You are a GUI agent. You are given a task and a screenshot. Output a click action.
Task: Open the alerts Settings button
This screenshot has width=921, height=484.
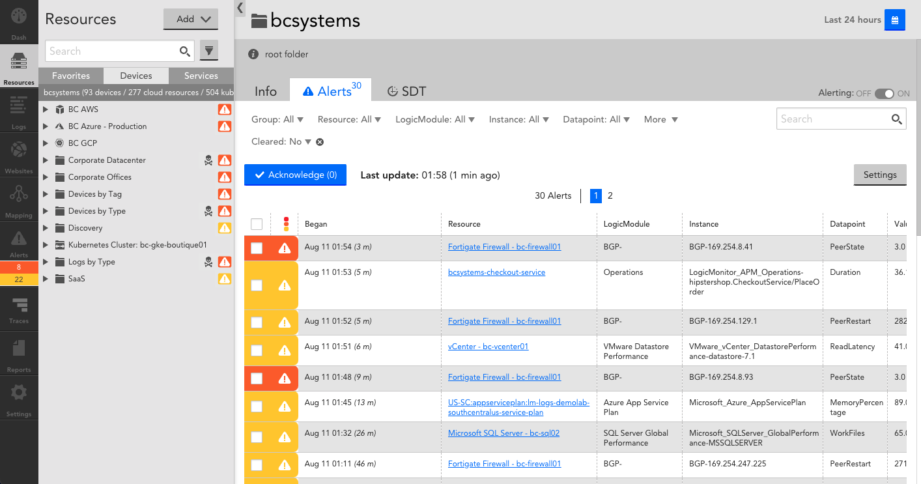(x=880, y=175)
